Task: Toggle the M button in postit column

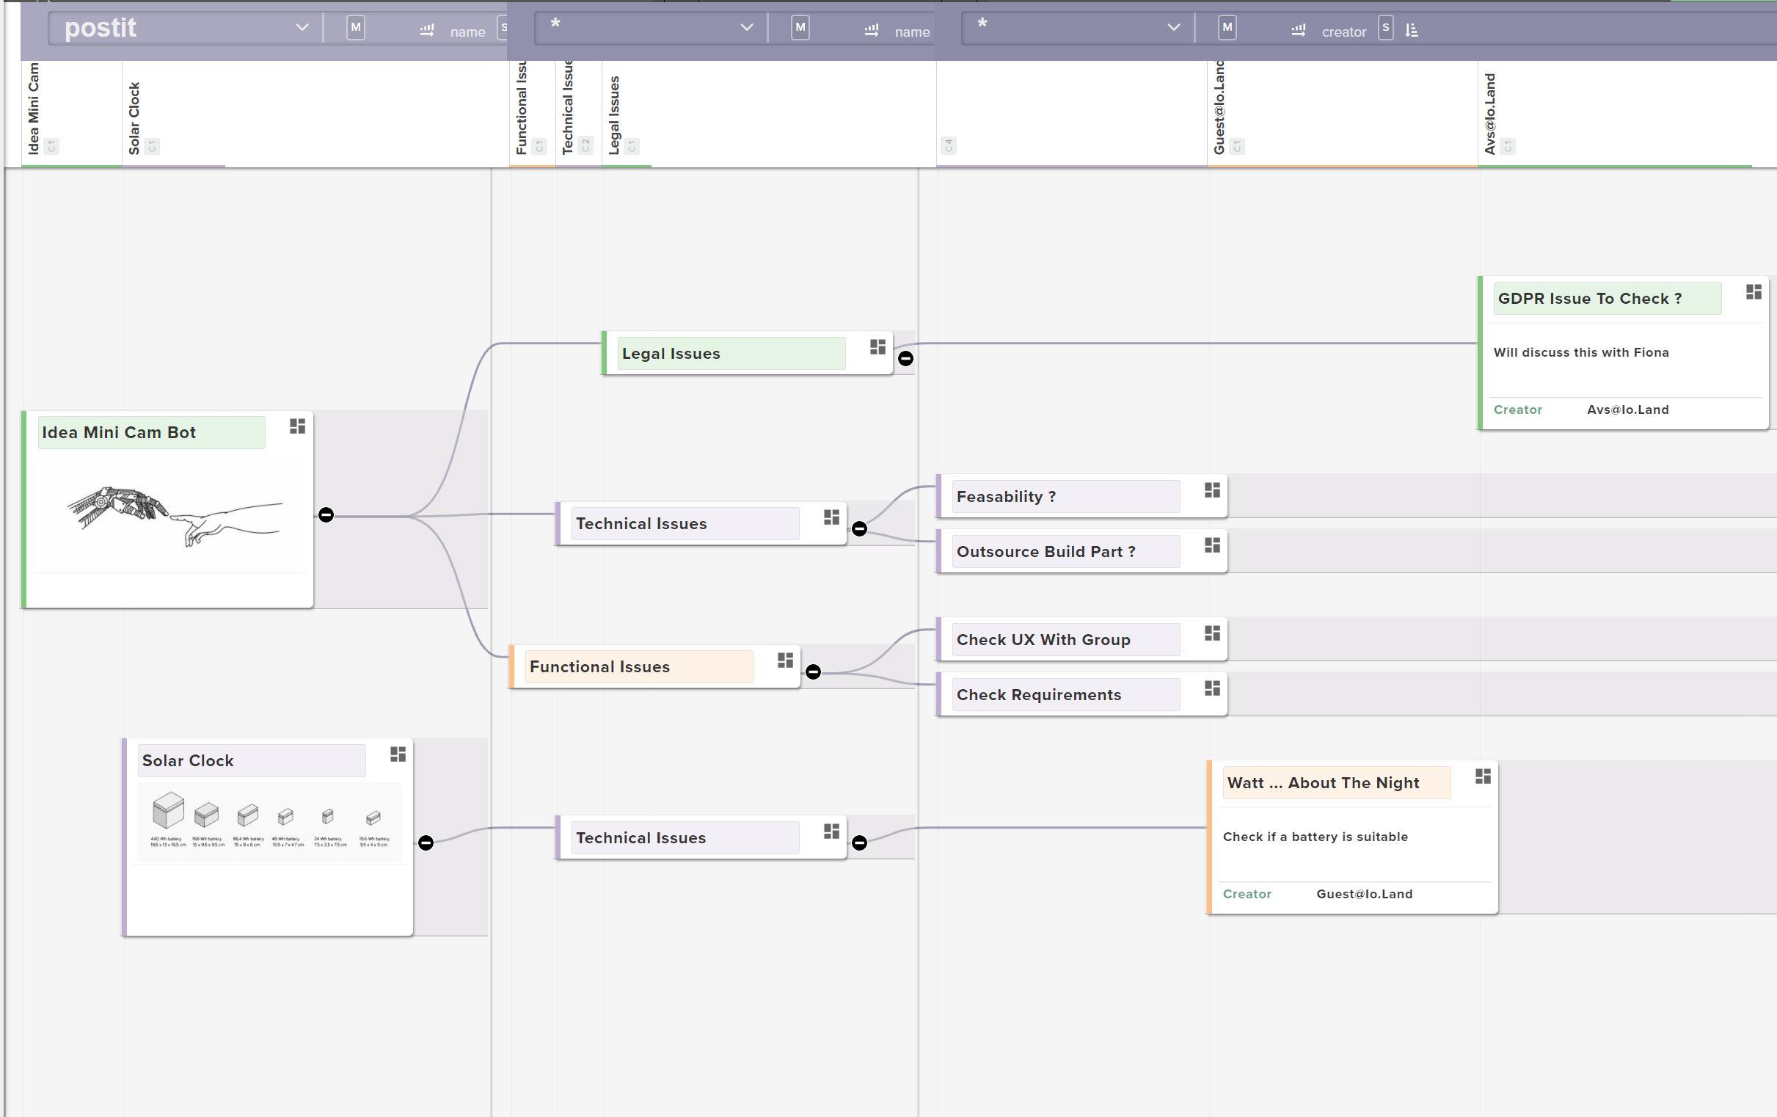Action: (356, 28)
